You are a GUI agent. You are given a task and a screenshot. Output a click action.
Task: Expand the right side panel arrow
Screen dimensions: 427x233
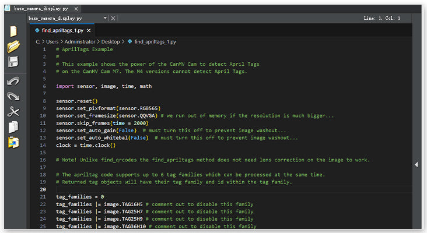(416, 165)
